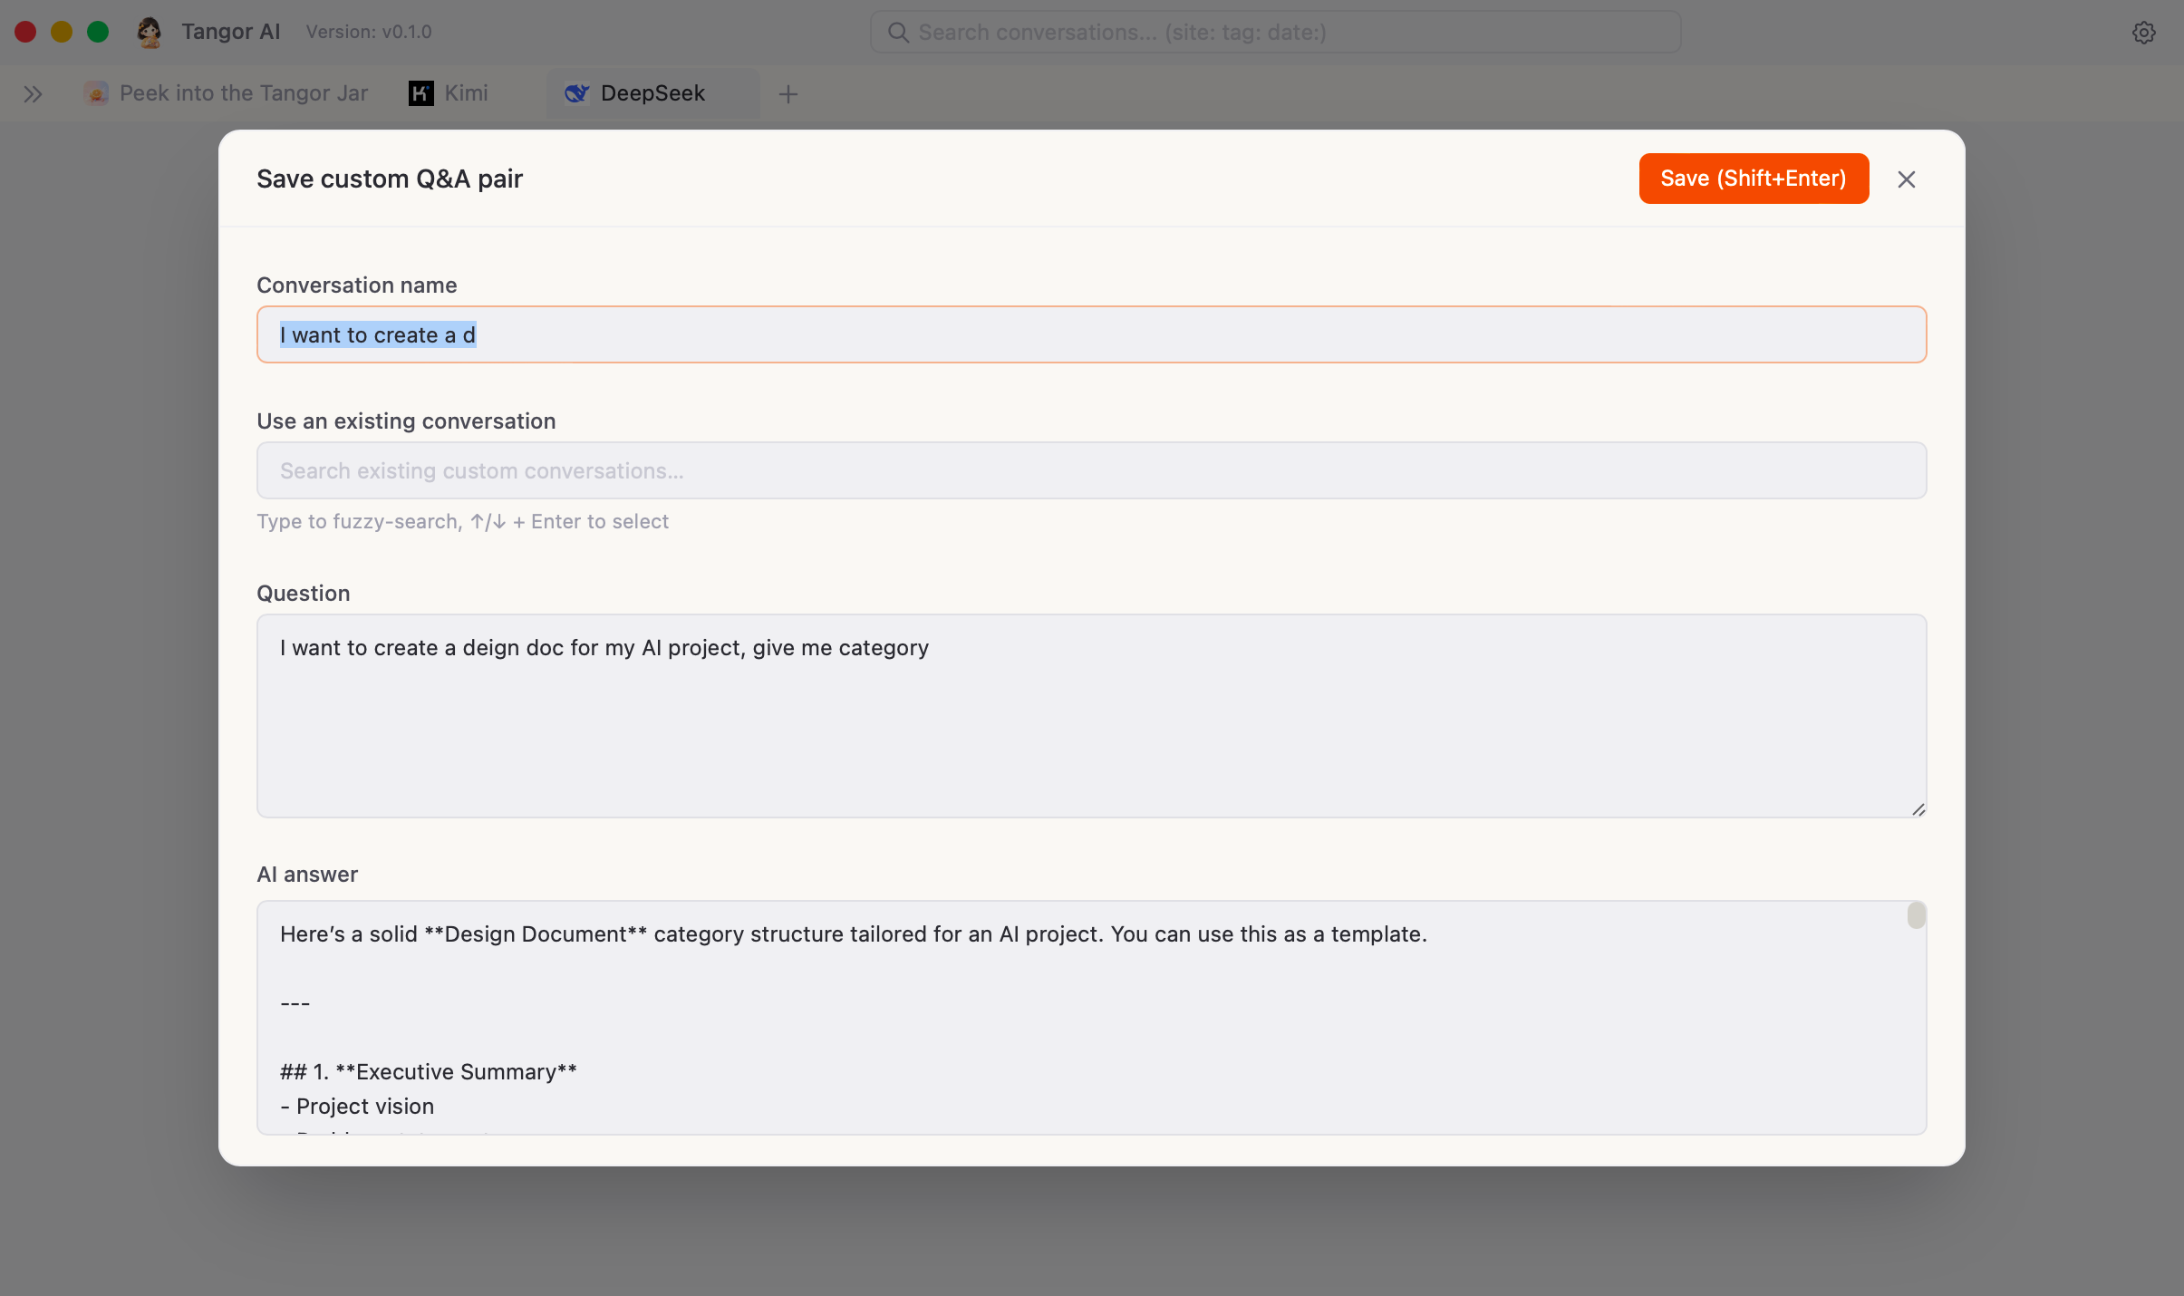
Task: Click the 'Conversation name' label
Action: (x=357, y=285)
